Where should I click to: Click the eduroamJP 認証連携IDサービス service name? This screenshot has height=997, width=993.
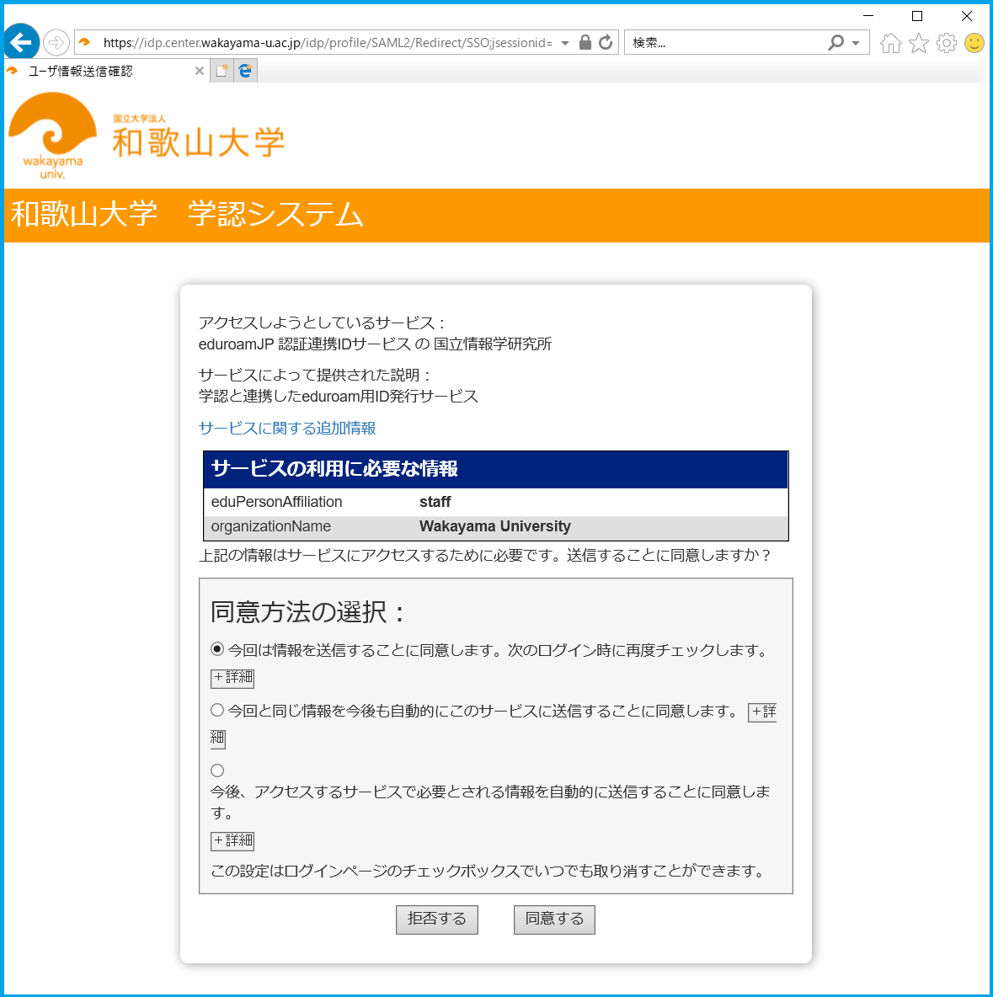point(305,344)
